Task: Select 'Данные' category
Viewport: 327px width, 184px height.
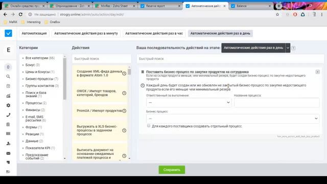Action: click(x=34, y=141)
